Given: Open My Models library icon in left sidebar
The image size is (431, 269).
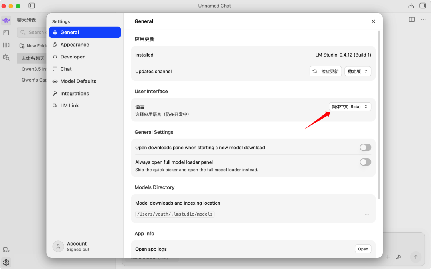Looking at the screenshot, I should (x=6, y=45).
